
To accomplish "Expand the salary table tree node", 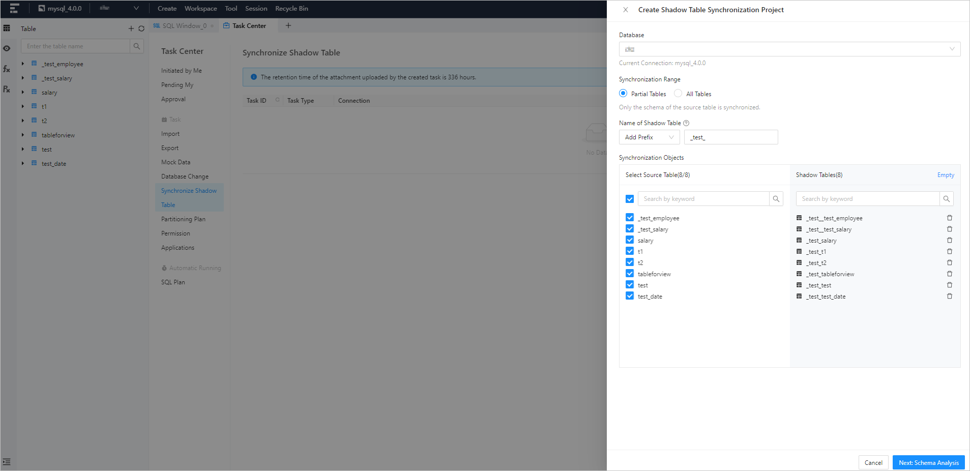I will tap(23, 92).
